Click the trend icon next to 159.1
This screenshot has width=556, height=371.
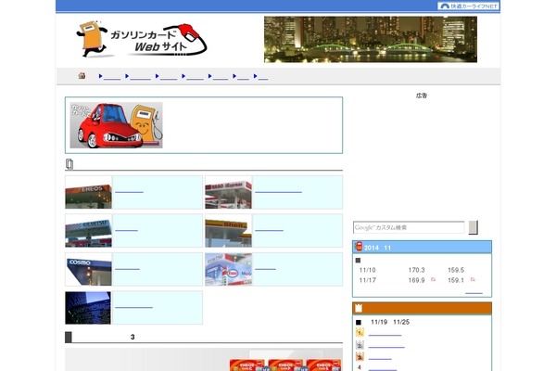[473, 280]
